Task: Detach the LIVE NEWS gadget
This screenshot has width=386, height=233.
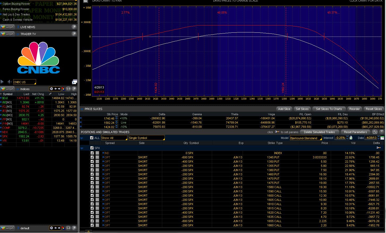Action: point(74,27)
